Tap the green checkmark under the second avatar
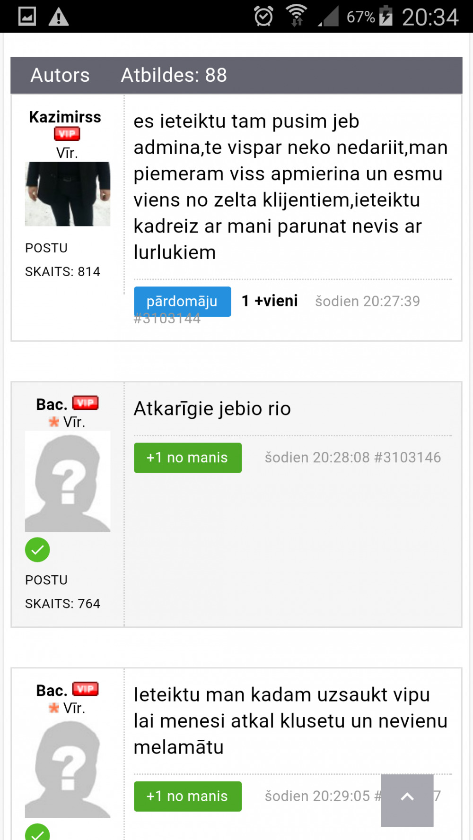Screen dimensions: 473x840 [x=37, y=550]
